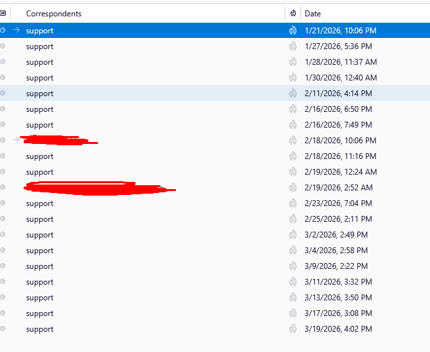Screen dimensions: 430x352
Task: Select the last message dated 3/19/2026, 4:02 PM
Action: click(x=215, y=329)
